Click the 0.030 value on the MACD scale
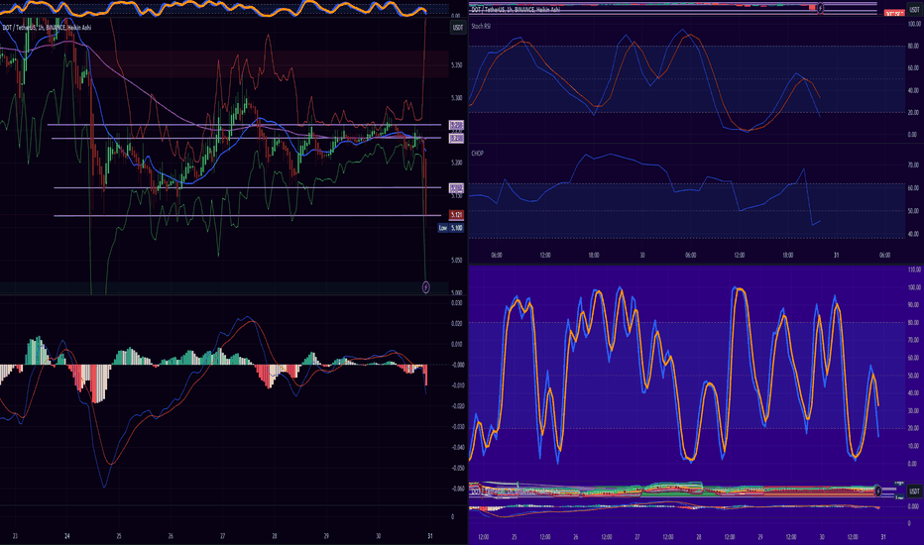The width and height of the screenshot is (924, 545). [x=457, y=303]
